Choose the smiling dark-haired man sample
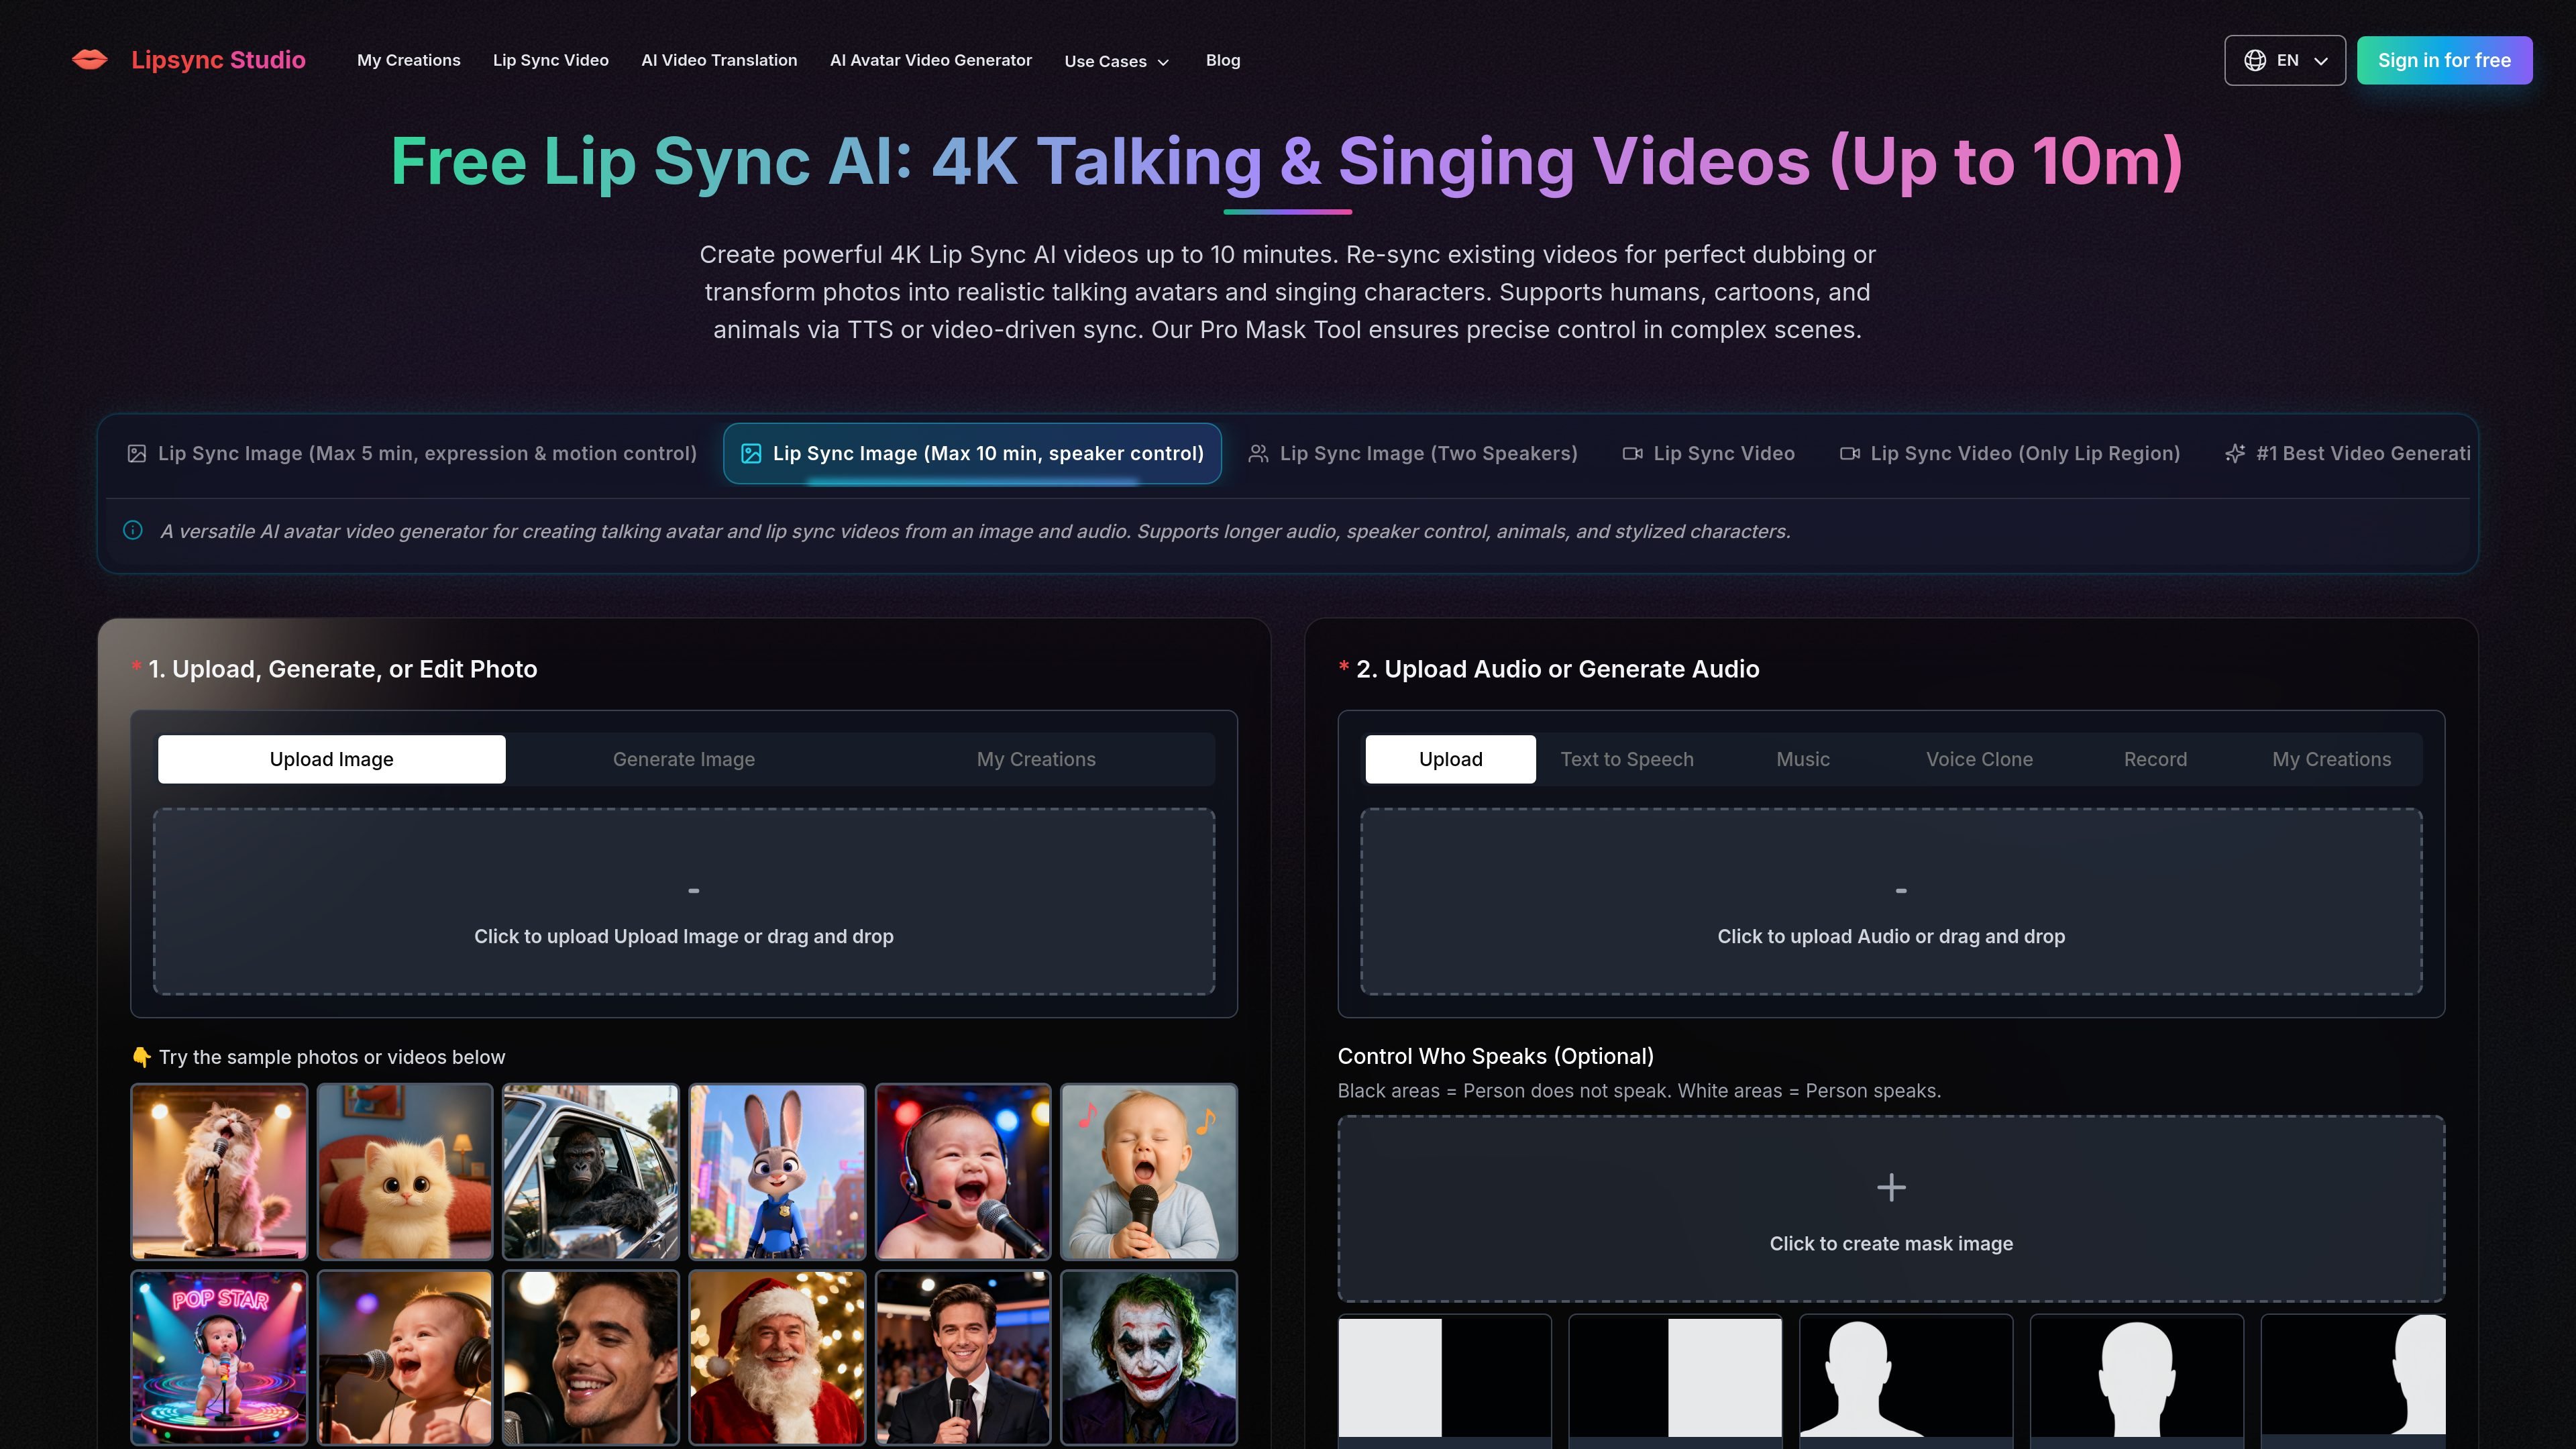This screenshot has height=1449, width=2576. pos(591,1357)
